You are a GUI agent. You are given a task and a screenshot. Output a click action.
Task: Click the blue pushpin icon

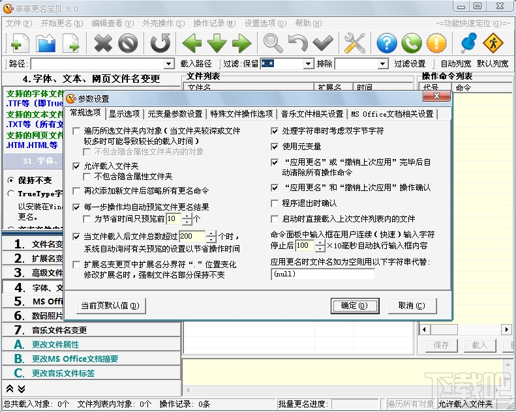(468, 43)
